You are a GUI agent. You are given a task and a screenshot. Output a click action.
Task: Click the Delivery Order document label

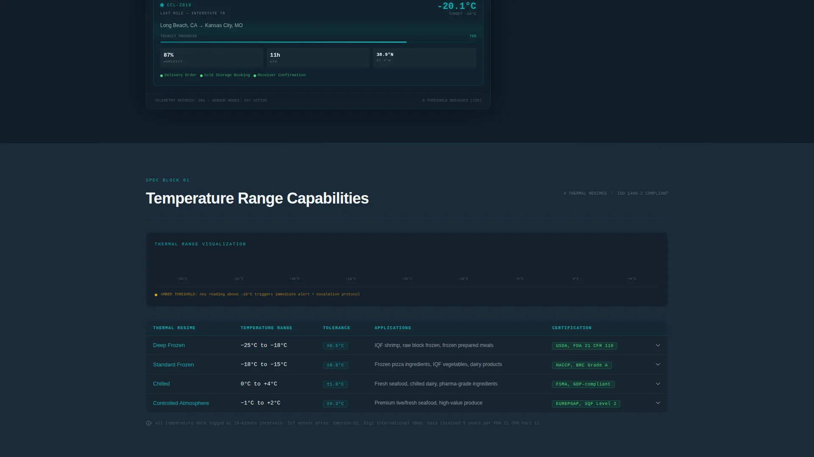[181, 75]
